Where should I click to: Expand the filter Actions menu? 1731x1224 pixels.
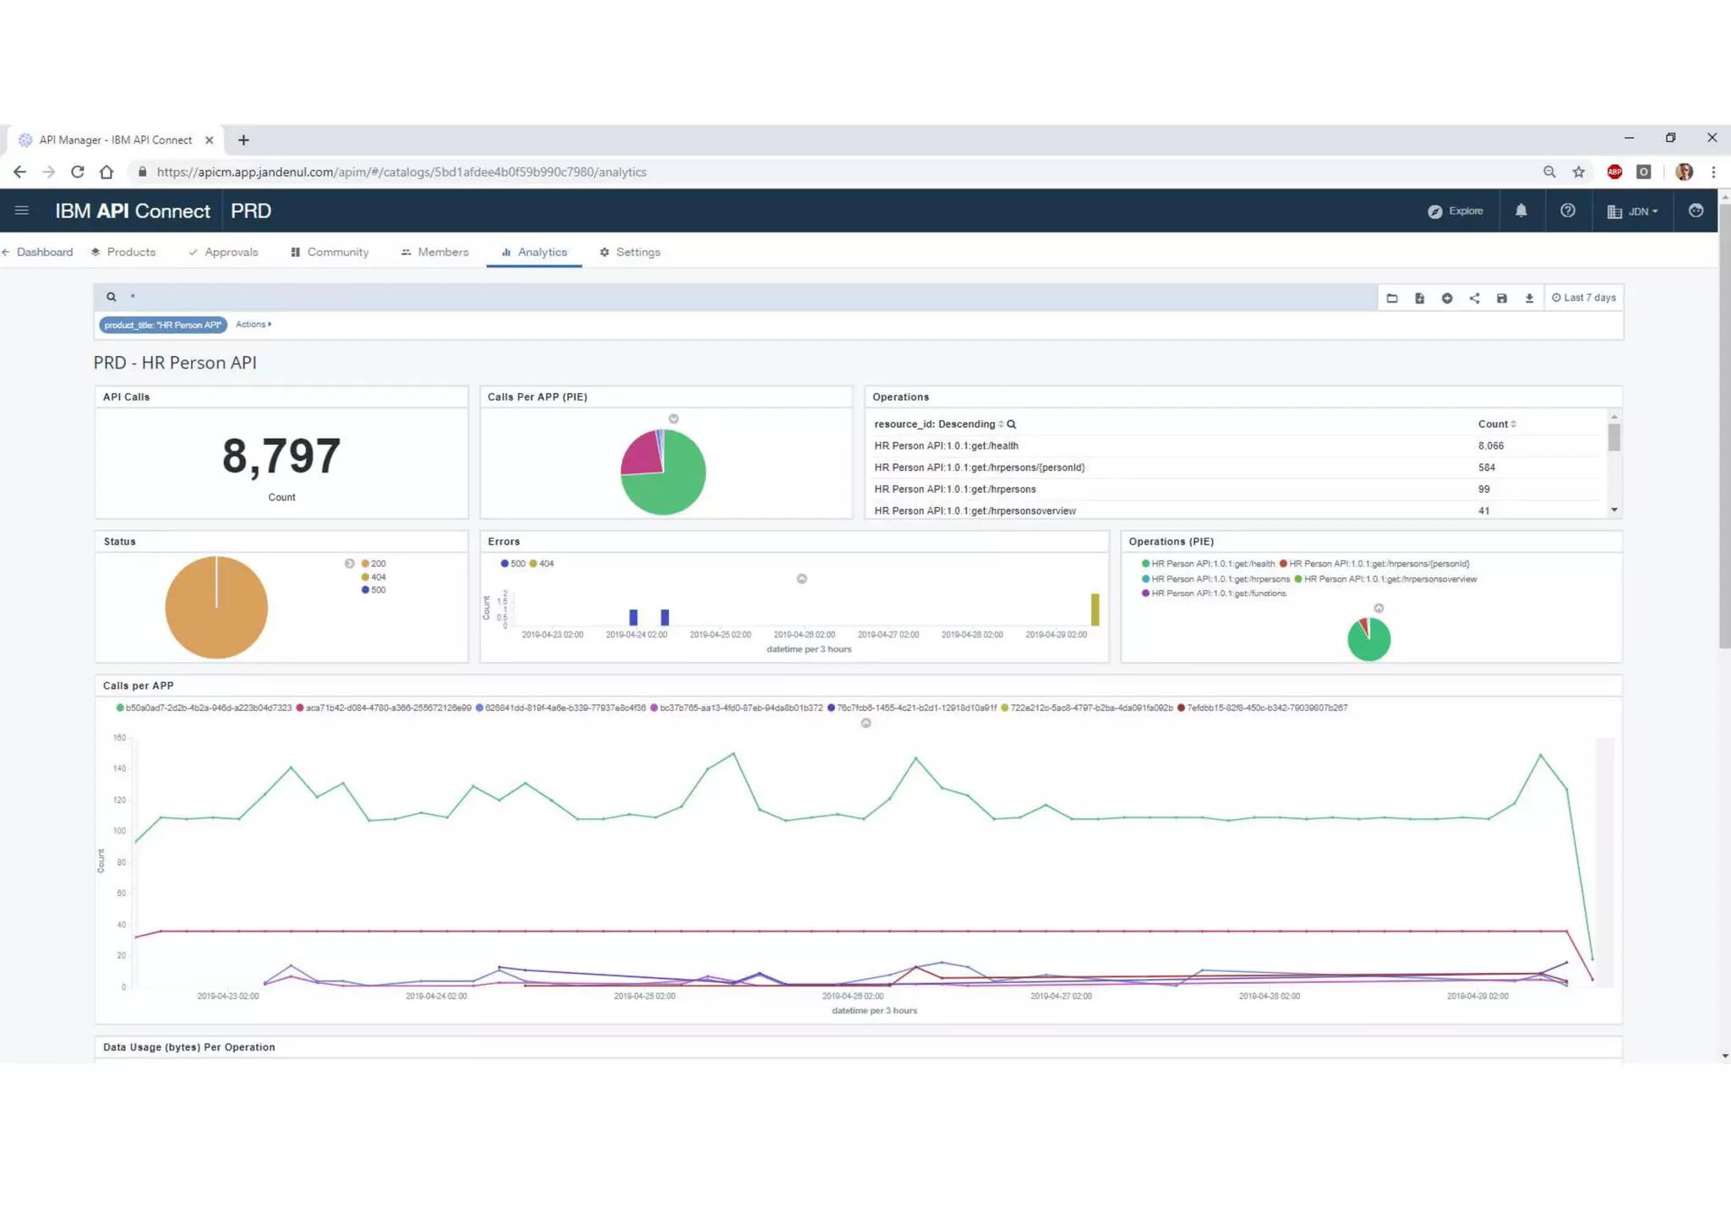coord(253,324)
